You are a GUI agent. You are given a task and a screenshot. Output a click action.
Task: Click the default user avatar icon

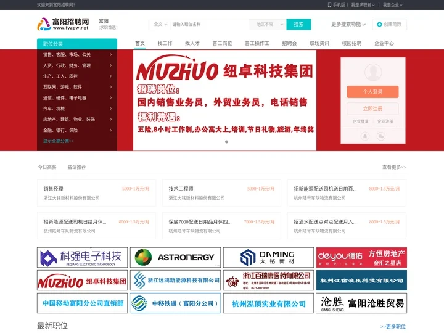click(373, 72)
